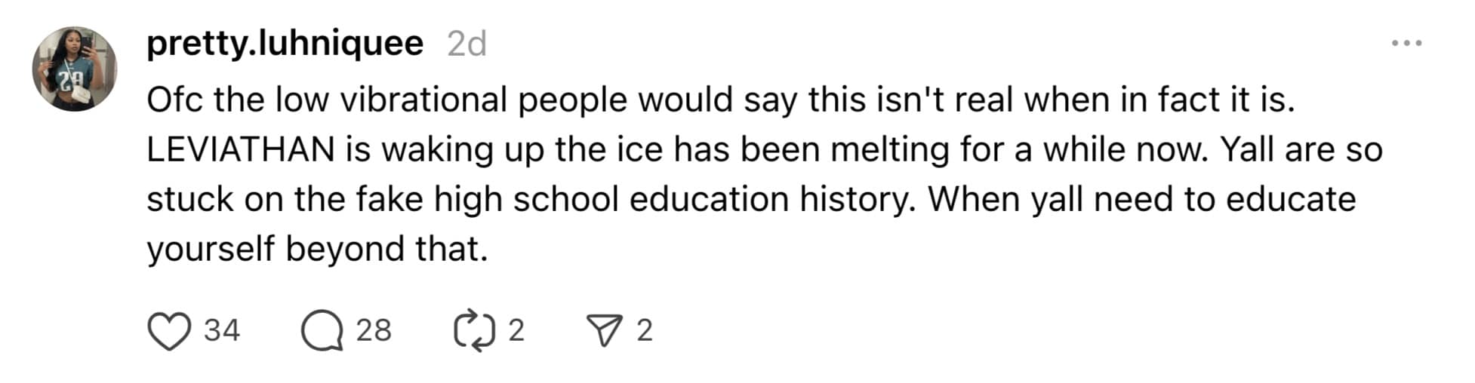The width and height of the screenshot is (1475, 383).
Task: View who liked via the 34 count
Action: coord(222,331)
